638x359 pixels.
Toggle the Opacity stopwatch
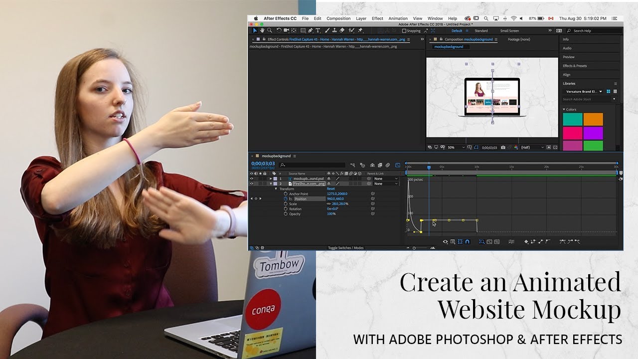286,214
